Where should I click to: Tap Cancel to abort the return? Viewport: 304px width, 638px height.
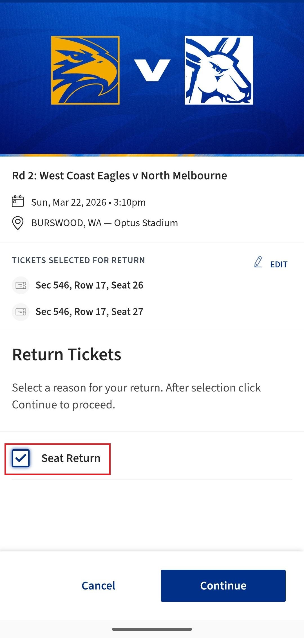[98, 586]
